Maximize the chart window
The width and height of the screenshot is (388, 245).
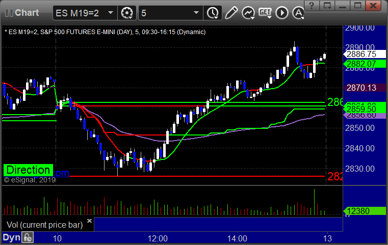357,6
